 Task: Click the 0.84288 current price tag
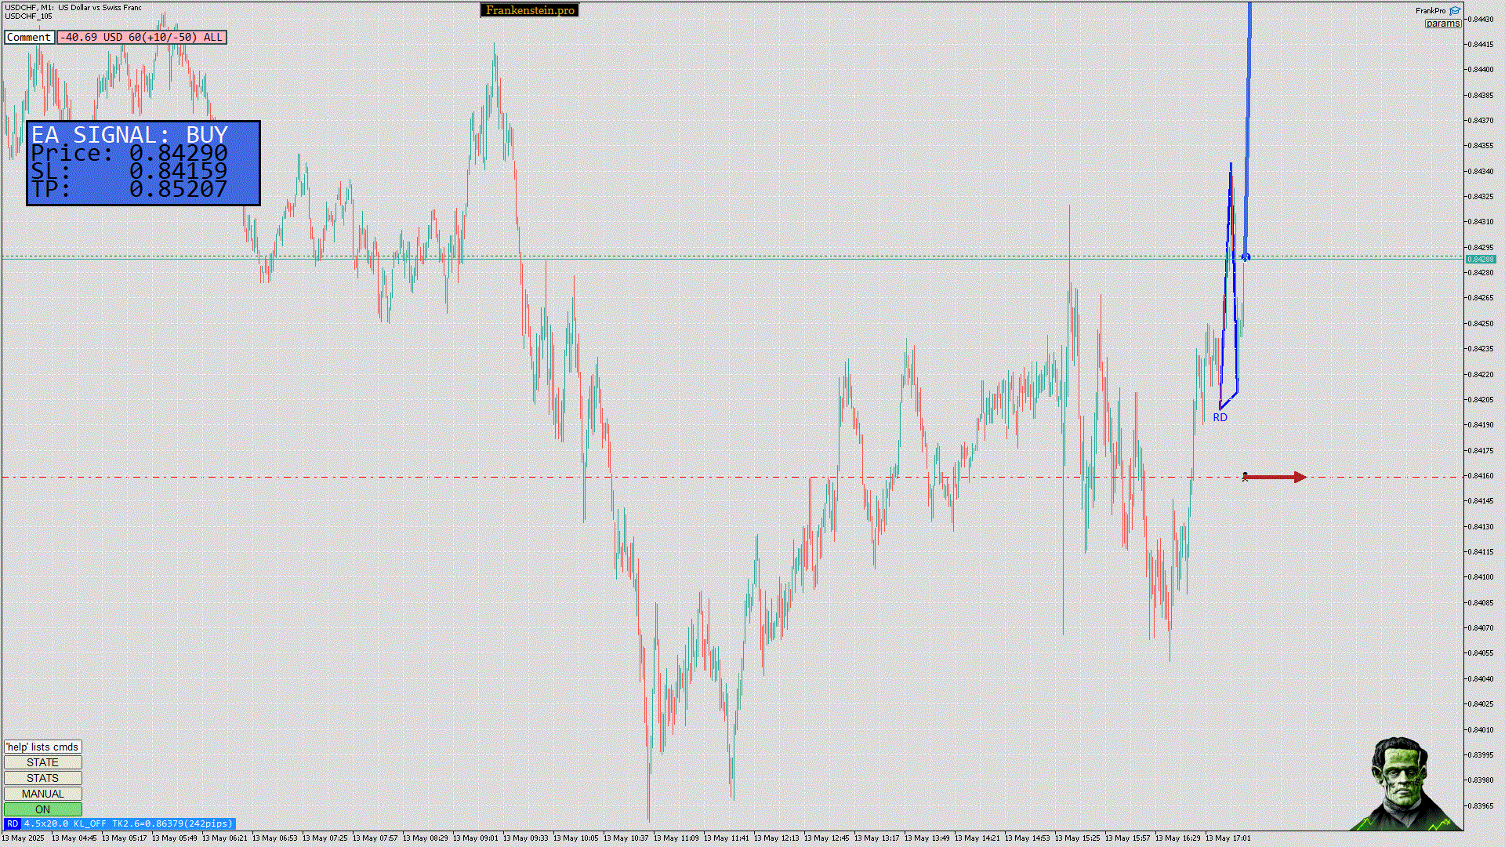pos(1481,259)
